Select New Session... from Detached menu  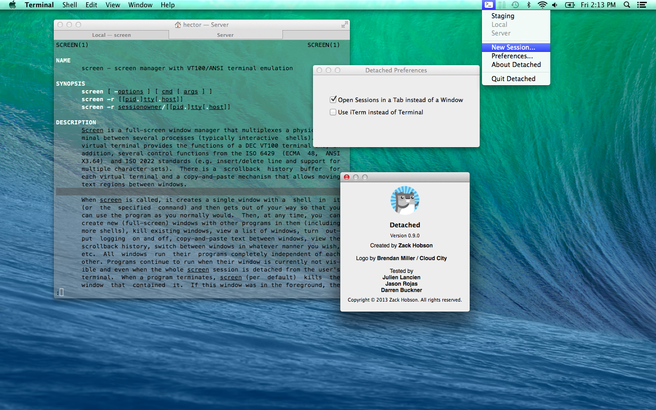[x=513, y=47]
